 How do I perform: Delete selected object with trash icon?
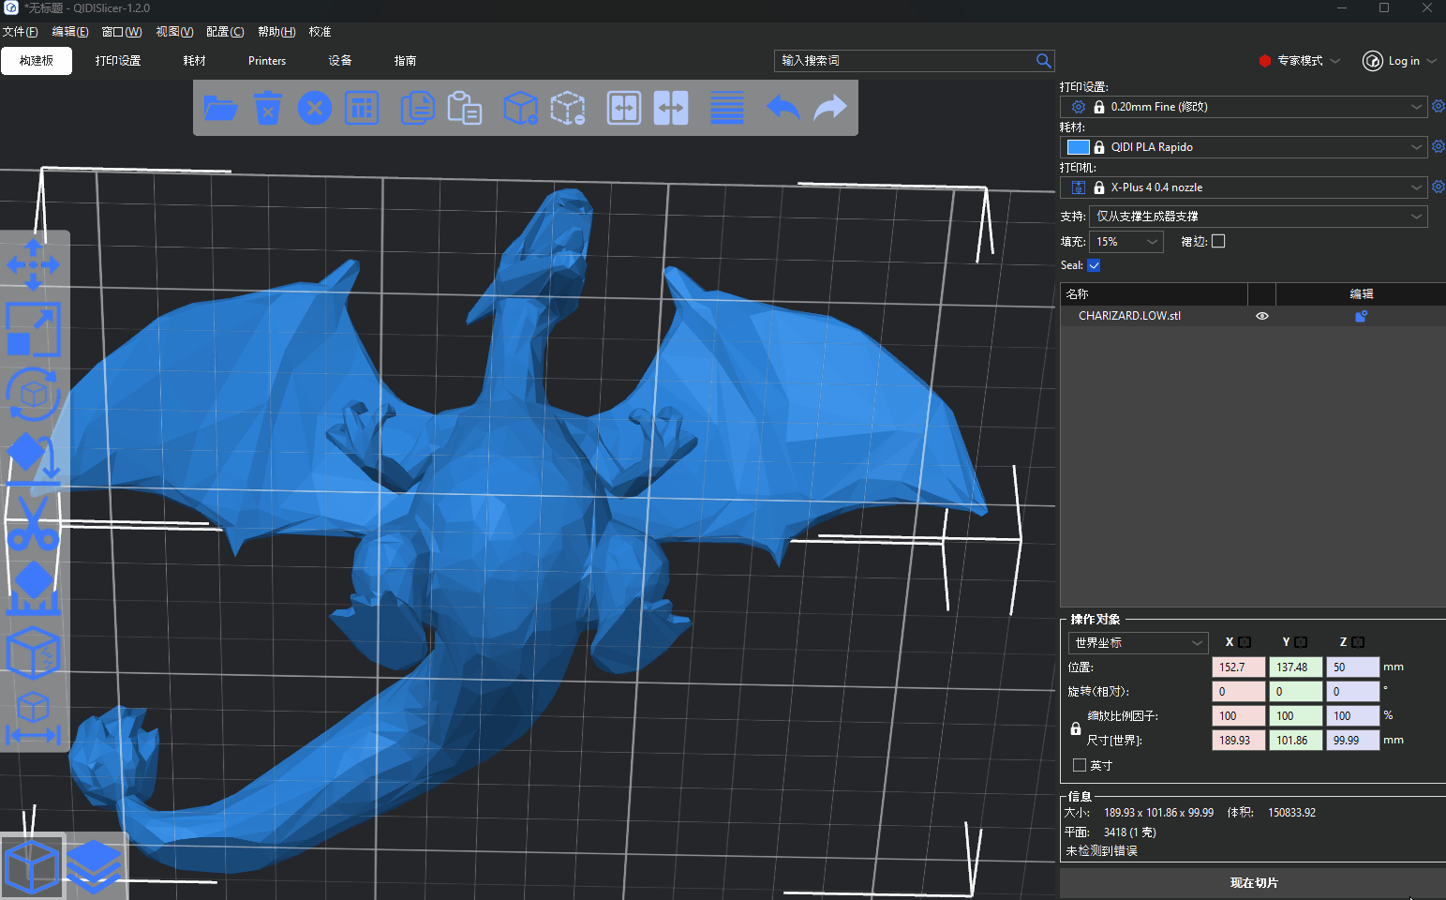[268, 108]
